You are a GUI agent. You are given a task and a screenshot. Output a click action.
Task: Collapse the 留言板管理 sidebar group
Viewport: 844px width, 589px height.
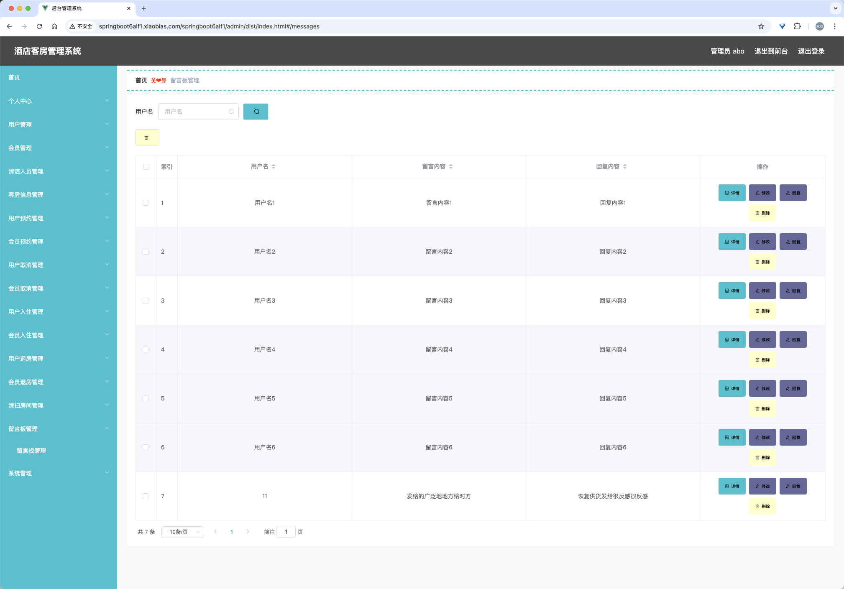[59, 428]
